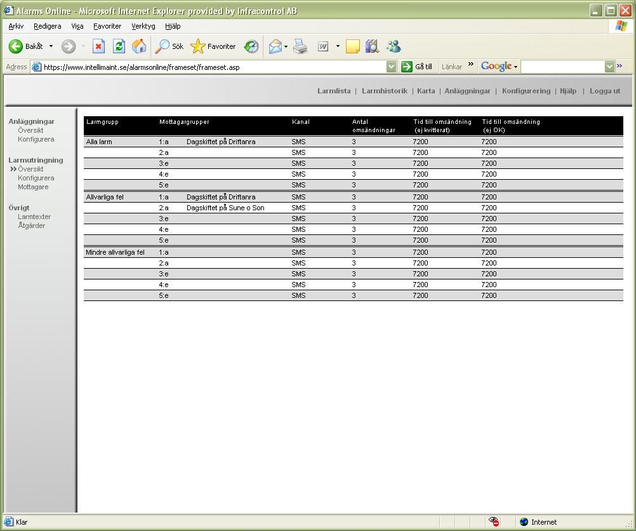Image resolution: width=636 pixels, height=531 pixels.
Task: Open the Karta link
Action: click(x=426, y=91)
